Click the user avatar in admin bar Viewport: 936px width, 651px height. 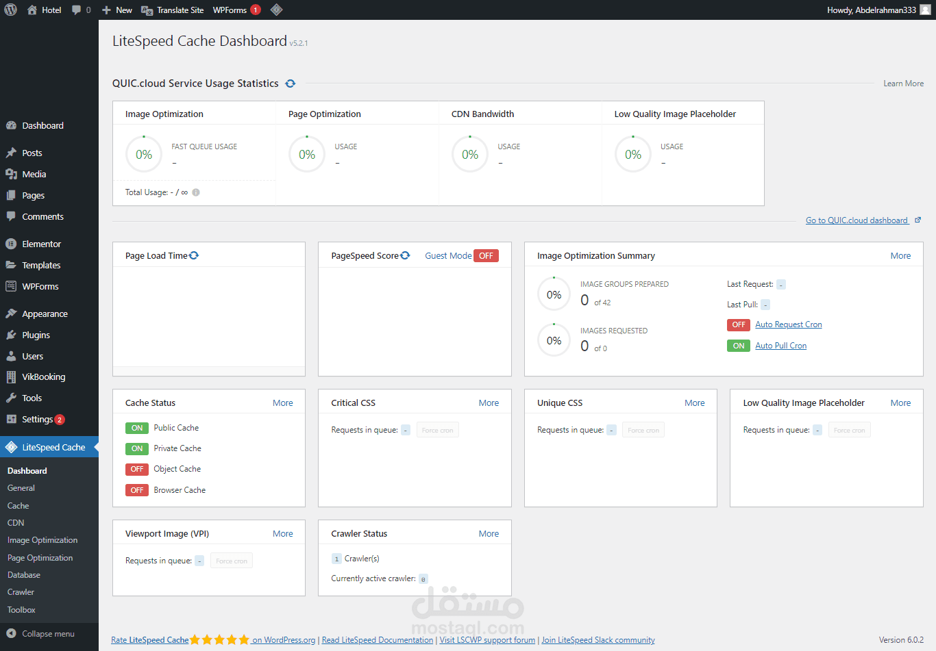925,10
